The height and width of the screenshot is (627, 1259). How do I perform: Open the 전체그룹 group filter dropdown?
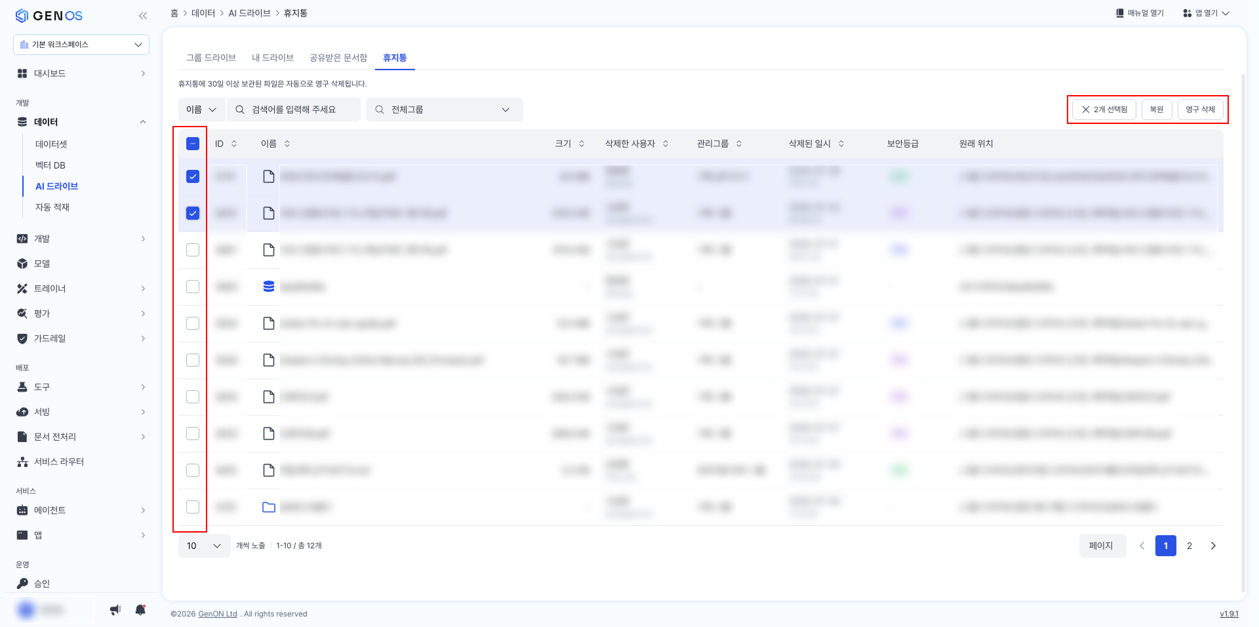445,110
